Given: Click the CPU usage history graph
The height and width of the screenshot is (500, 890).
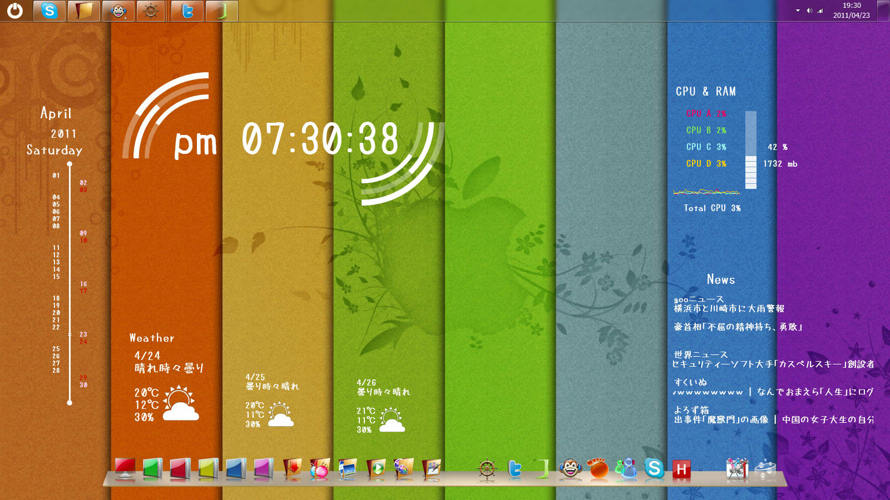Looking at the screenshot, I should pos(706,192).
